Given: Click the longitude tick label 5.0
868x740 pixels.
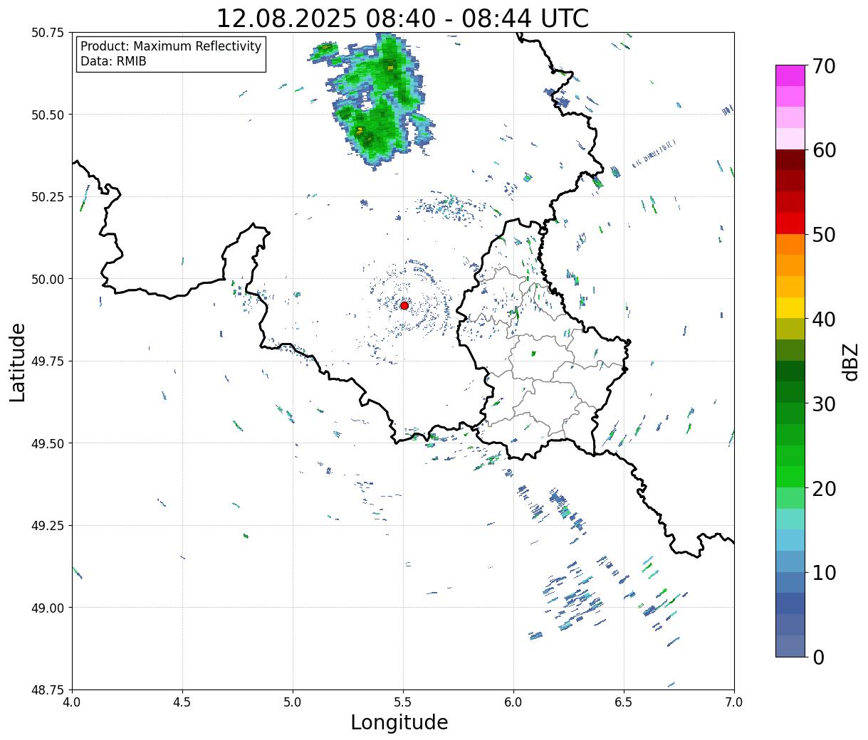Looking at the screenshot, I should (x=293, y=702).
